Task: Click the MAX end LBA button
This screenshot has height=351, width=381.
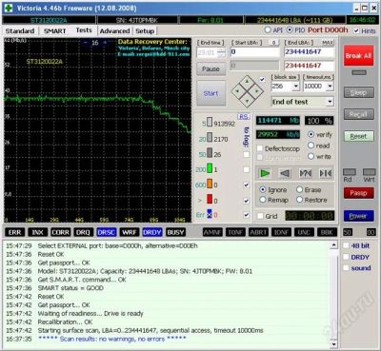Action: click(x=328, y=43)
